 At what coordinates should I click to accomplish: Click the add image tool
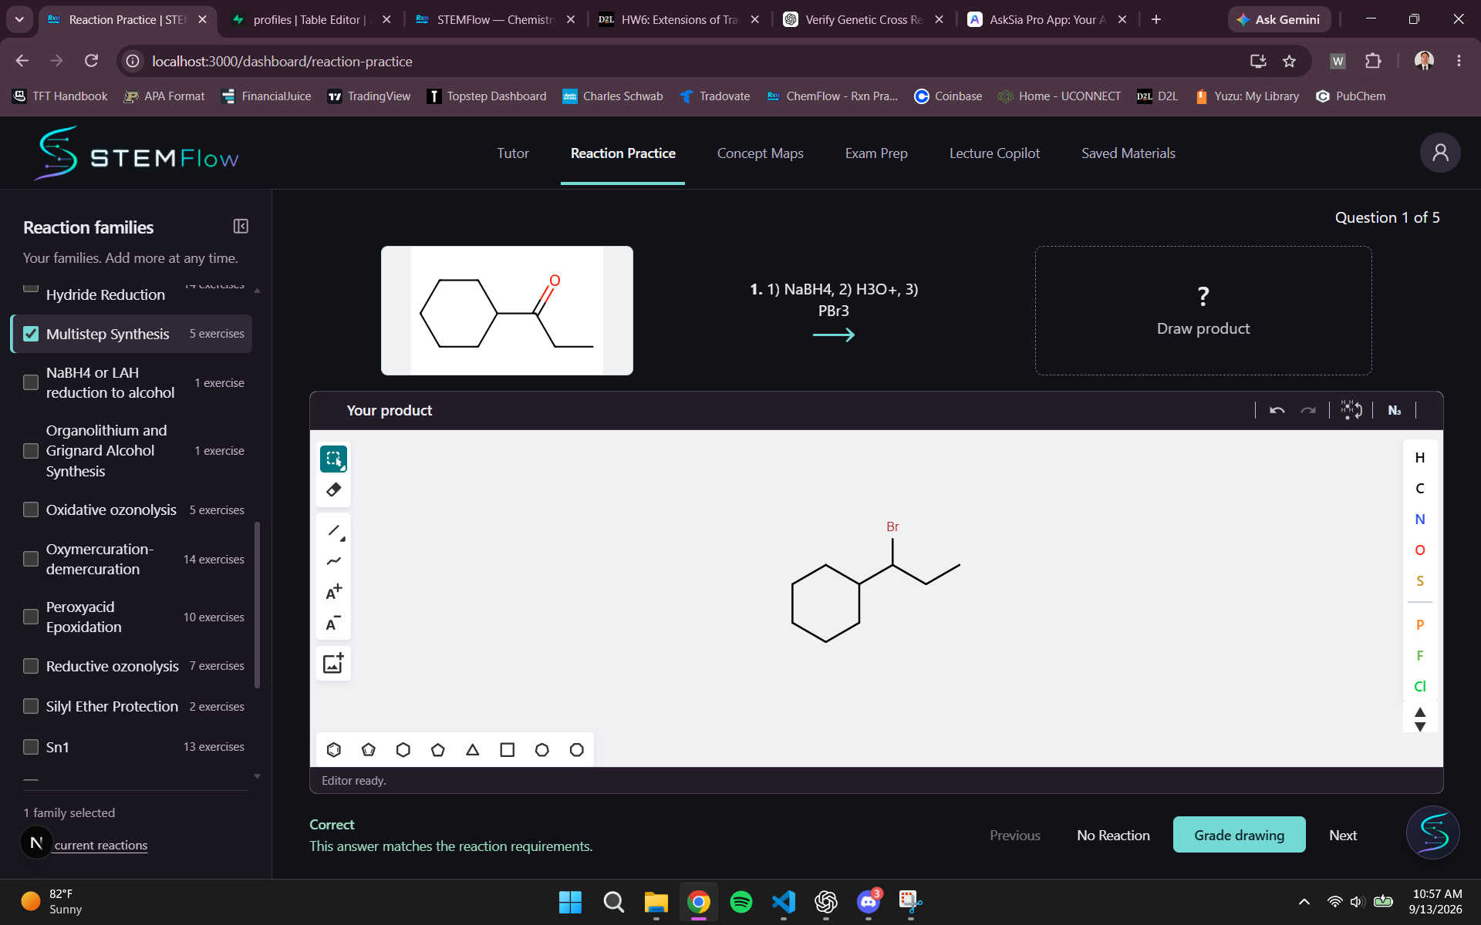click(333, 663)
